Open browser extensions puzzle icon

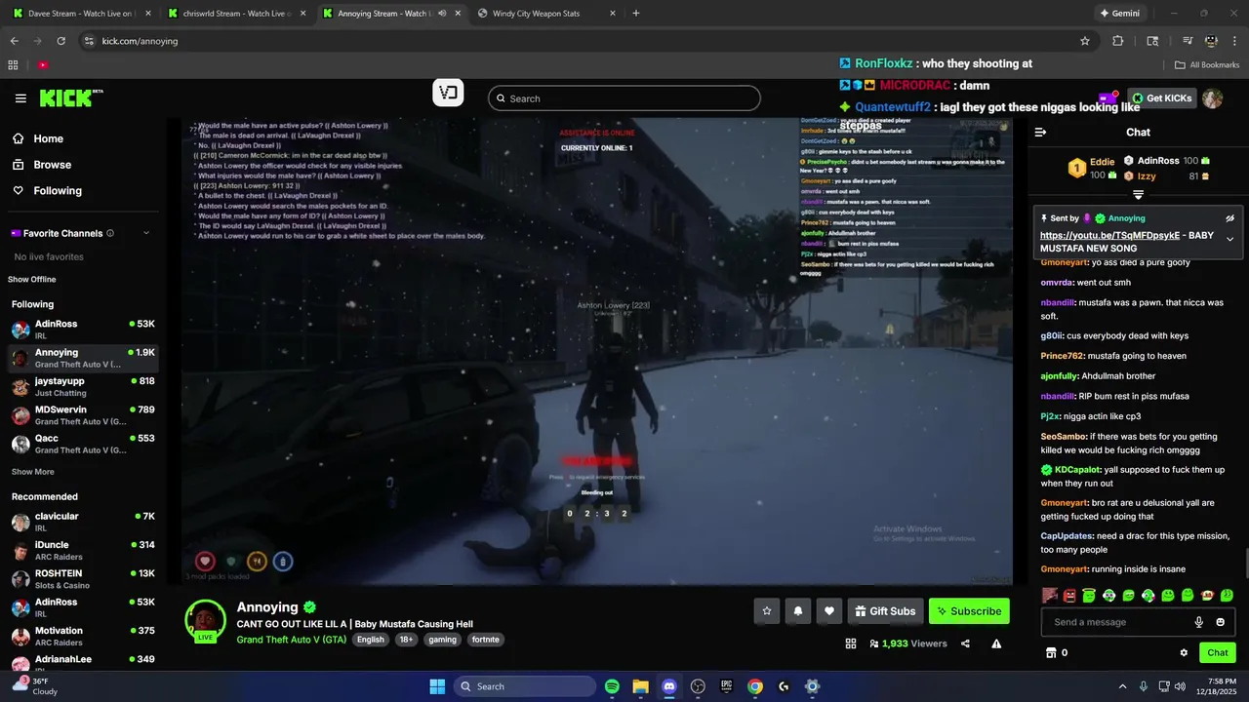[x=1118, y=41]
